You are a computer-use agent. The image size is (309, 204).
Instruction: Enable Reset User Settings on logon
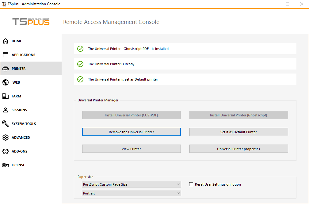point(191,184)
